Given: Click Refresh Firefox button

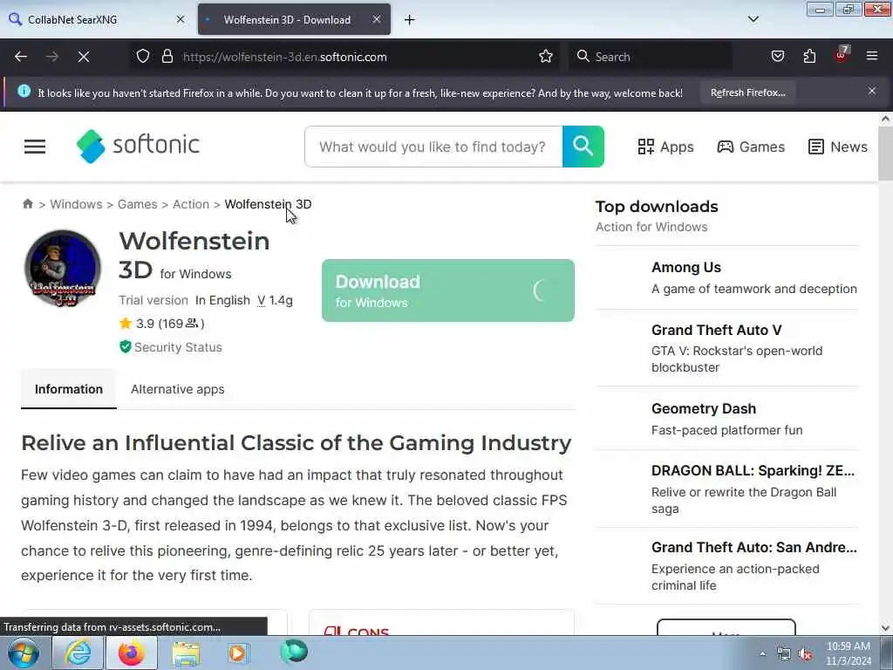Looking at the screenshot, I should [747, 92].
